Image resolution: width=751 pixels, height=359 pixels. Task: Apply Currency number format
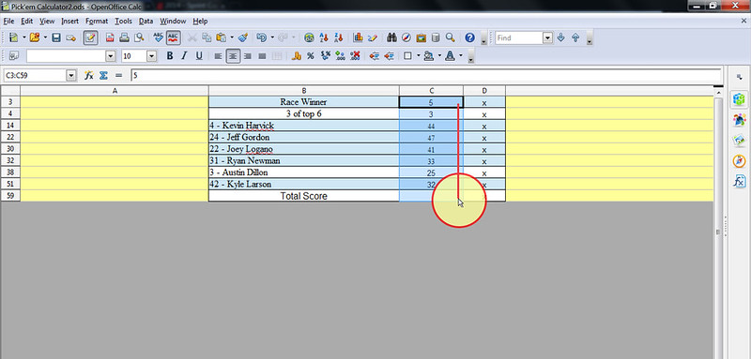tap(296, 56)
